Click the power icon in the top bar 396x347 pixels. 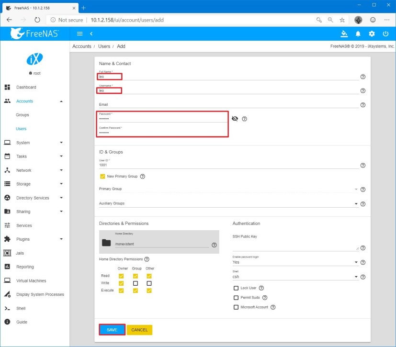click(385, 34)
